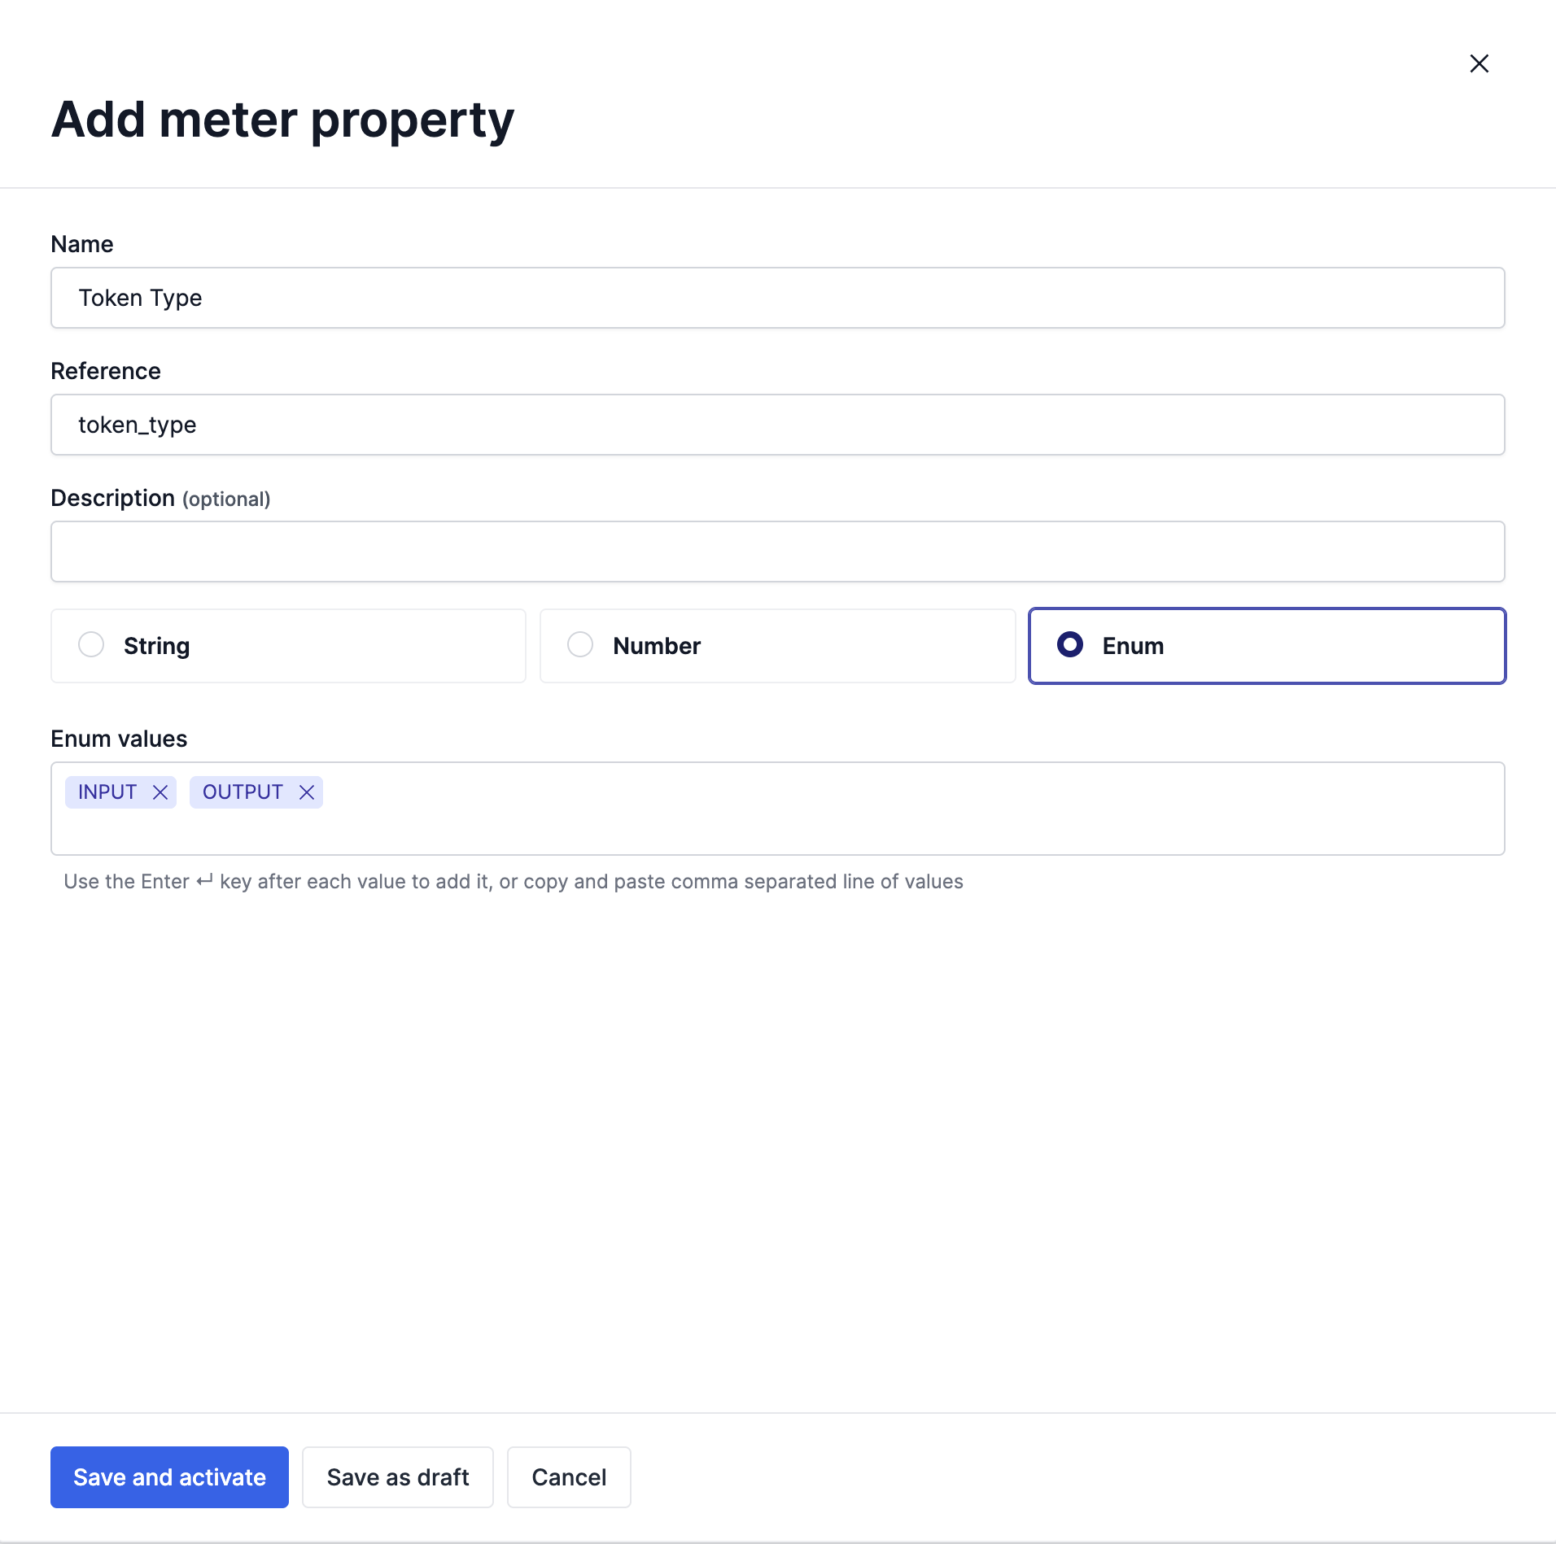
Task: Remove the OUTPUT enum value tag
Action: tap(307, 792)
